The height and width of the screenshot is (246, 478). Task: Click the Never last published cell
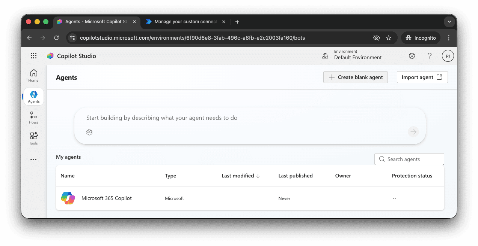284,198
